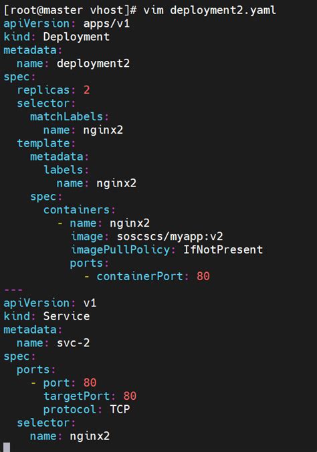Screen dimensions: 317x452
Task: Place cursor on apps/v1 apiVersion value
Action: [x=106, y=23]
